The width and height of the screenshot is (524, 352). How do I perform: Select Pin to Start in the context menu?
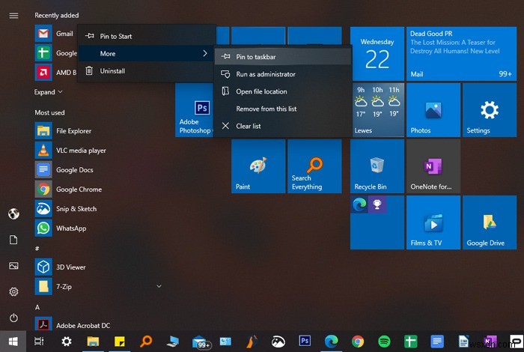point(147,36)
